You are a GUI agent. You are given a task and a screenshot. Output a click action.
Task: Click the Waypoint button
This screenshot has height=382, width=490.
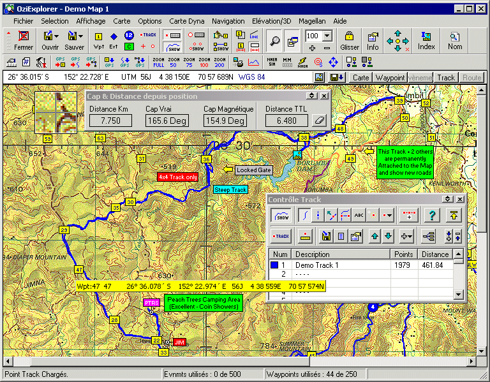[x=390, y=77]
